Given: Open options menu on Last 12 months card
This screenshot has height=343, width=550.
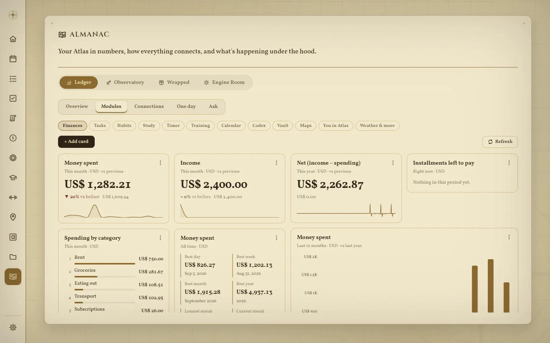Looking at the screenshot, I should 509,237.
